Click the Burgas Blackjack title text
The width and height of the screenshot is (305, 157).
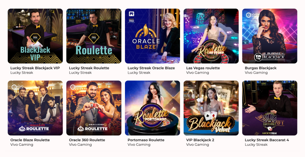coord(261,68)
